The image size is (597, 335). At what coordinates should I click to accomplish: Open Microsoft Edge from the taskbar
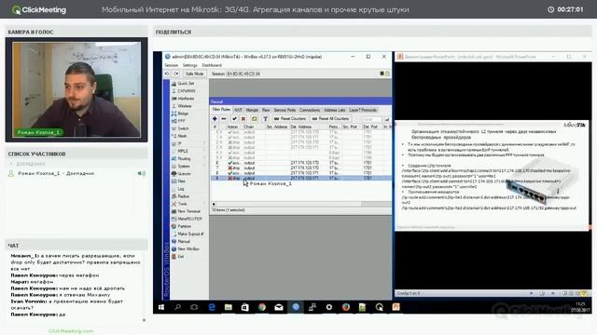pos(212,307)
